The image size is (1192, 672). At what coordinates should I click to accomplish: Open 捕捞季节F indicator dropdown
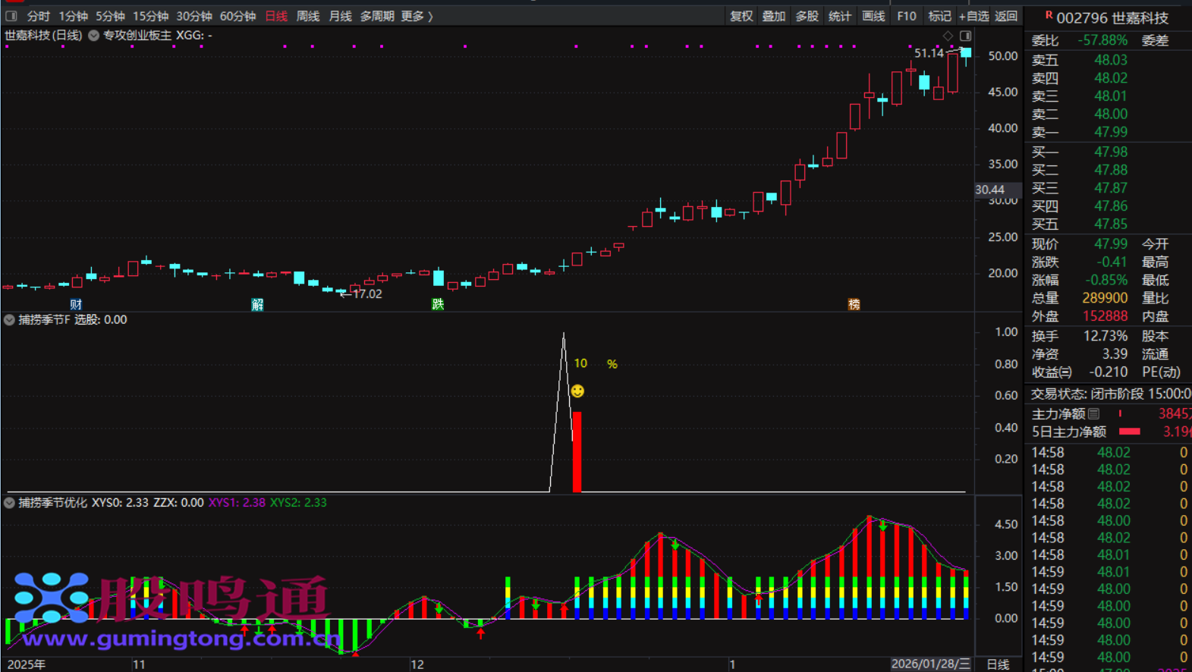(x=9, y=320)
